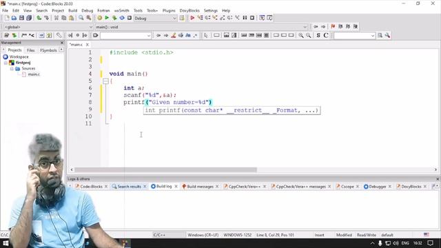Click the Jump back arrow icon
Image resolution: width=441 pixels, height=248 pixels.
coord(316,26)
